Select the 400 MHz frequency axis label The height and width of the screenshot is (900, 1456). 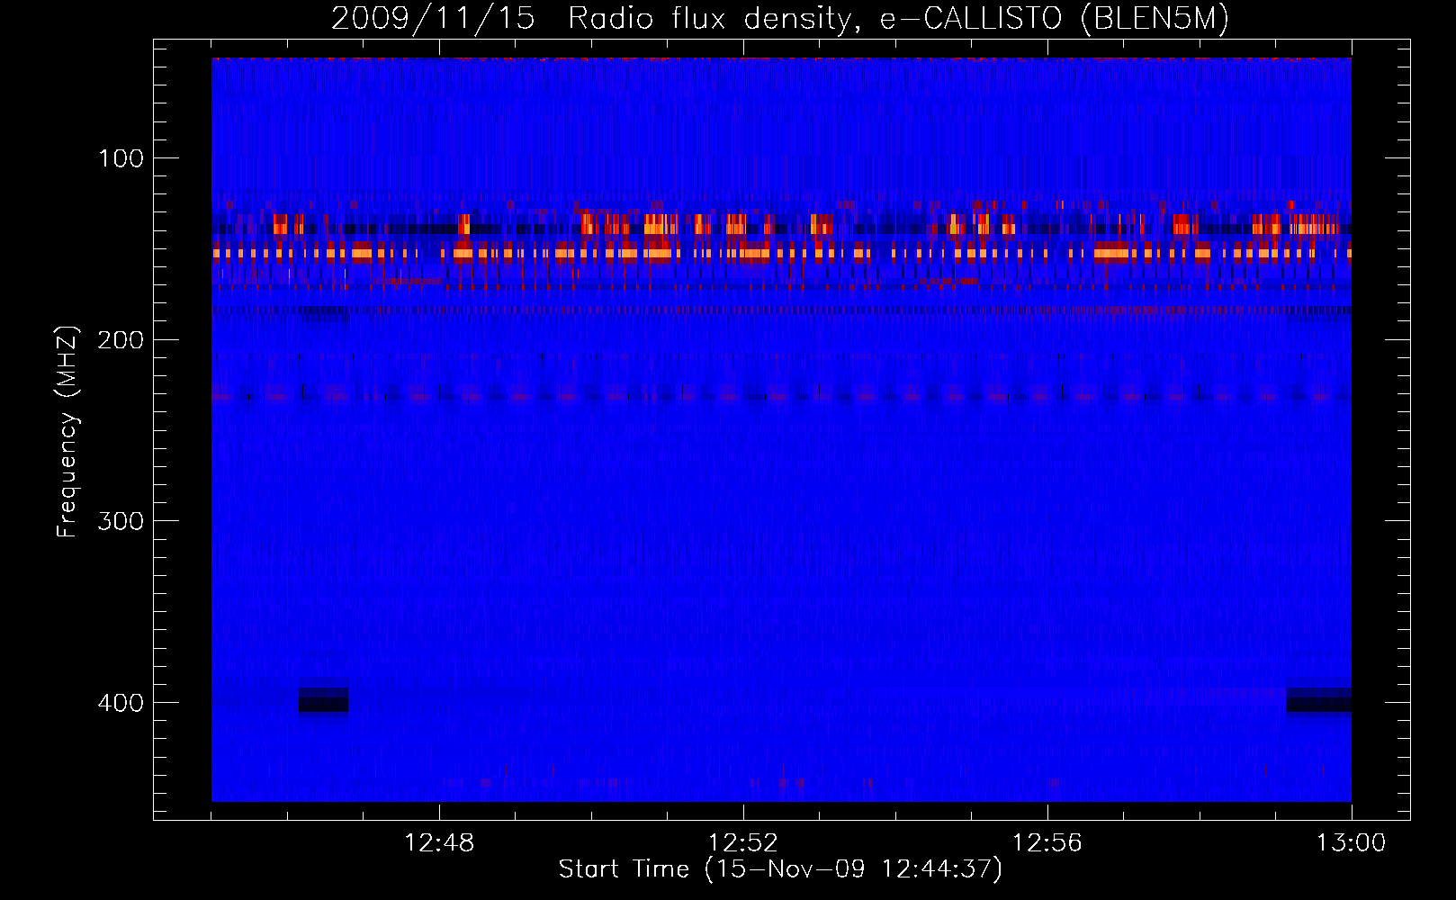121,703
